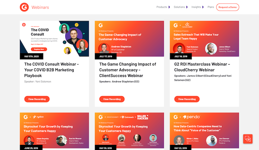Open Sales Outreach Legal Team banner image
Image resolution: width=259 pixels, height=150 pixels.
(204, 39)
